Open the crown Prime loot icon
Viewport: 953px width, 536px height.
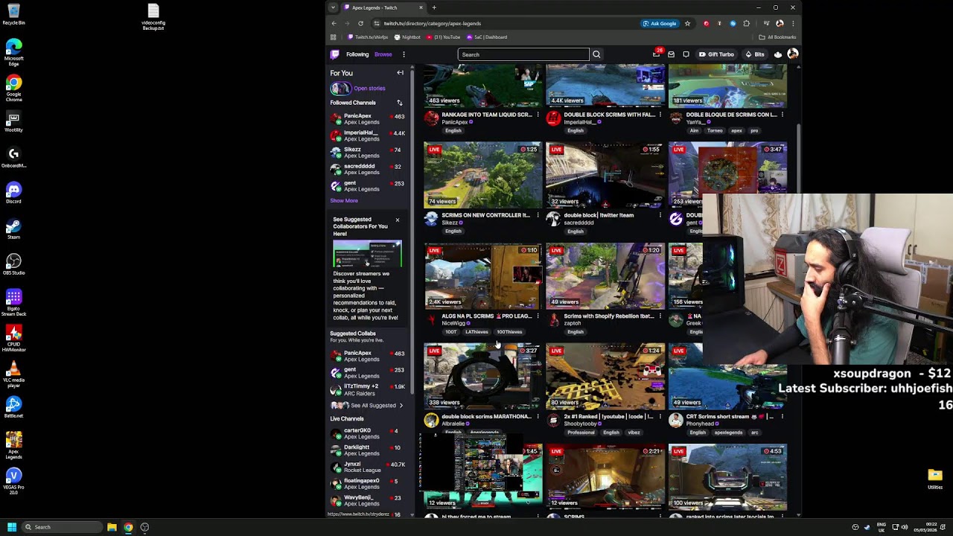(778, 54)
